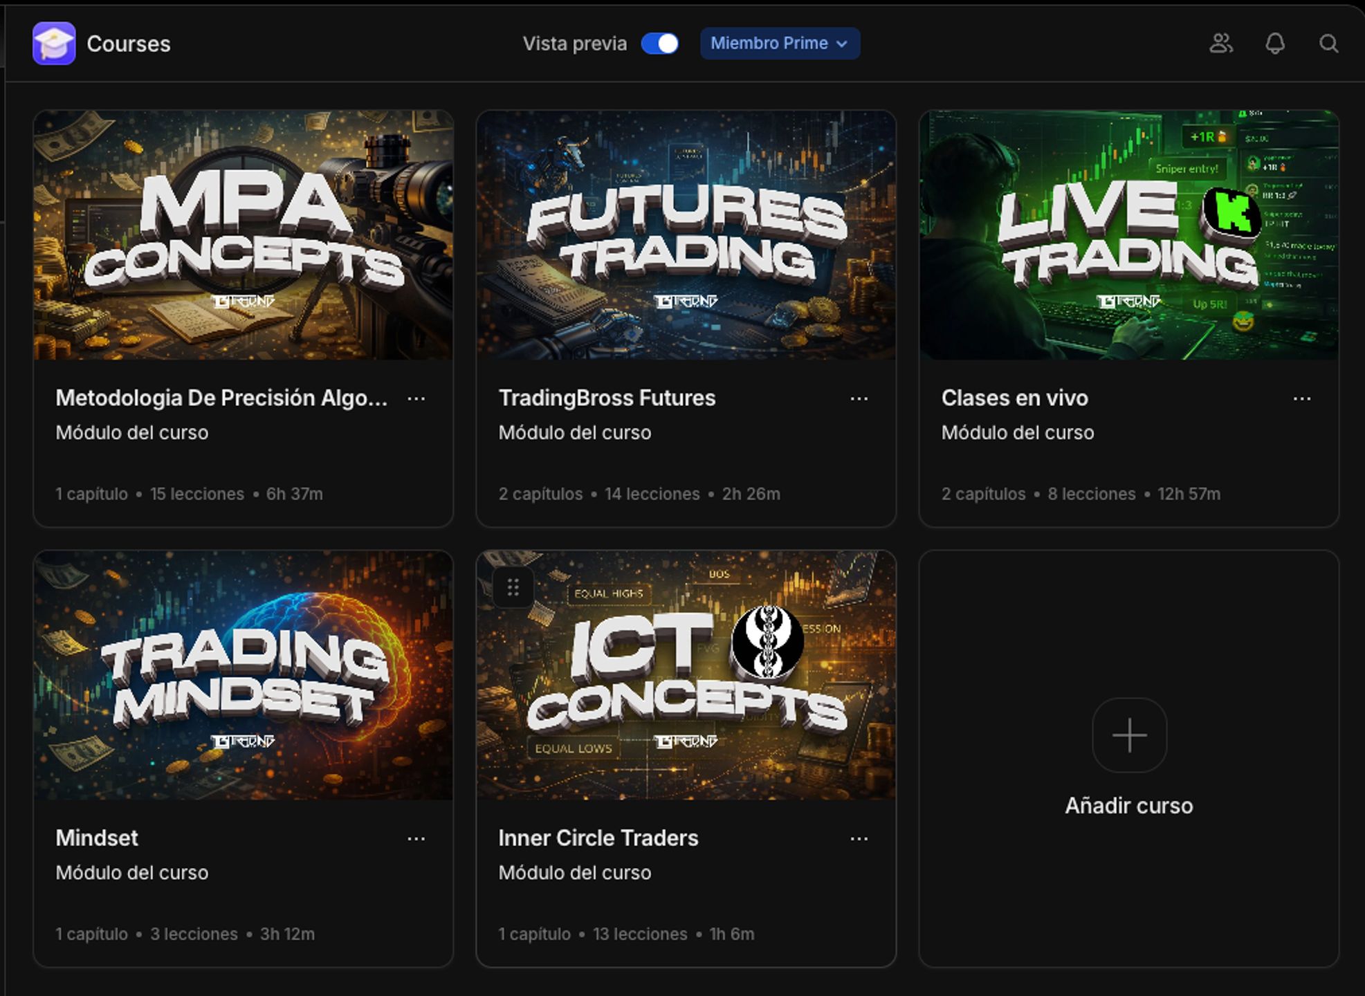Open the Clases en vivo course title

tap(1014, 398)
